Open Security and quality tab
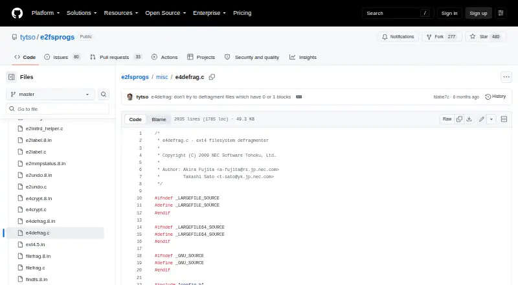The image size is (518, 285). click(x=252, y=57)
